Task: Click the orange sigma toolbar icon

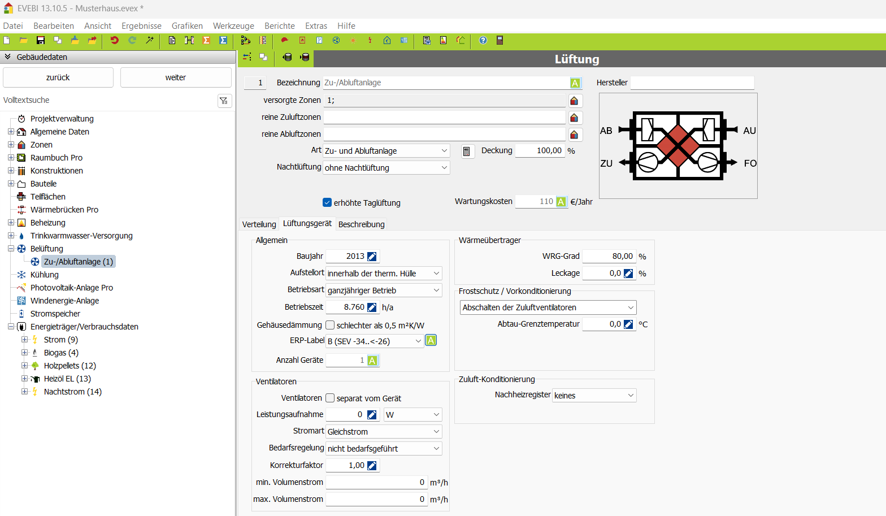Action: click(x=206, y=40)
